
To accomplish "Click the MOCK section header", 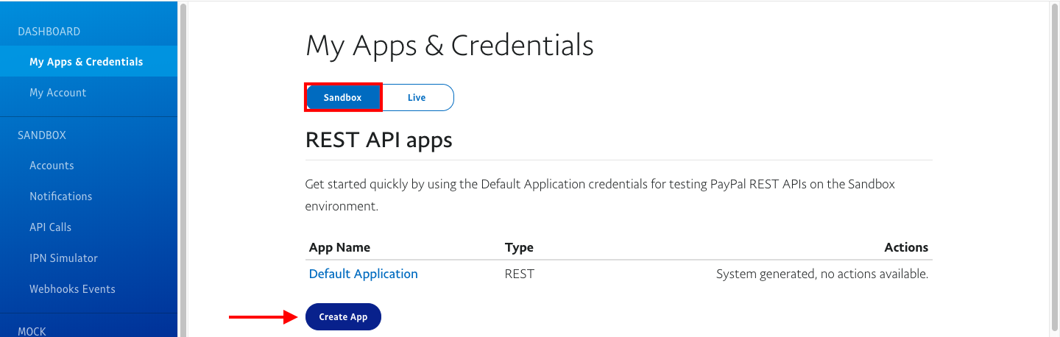I will point(32,331).
